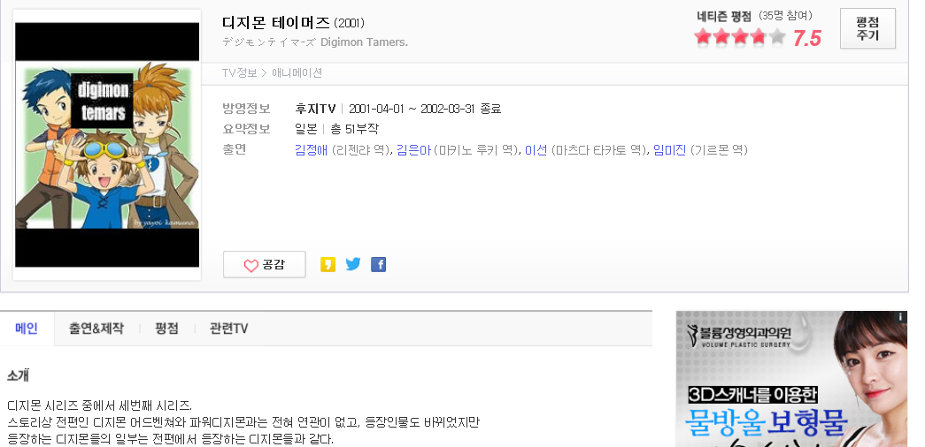This screenshot has height=447, width=925.
Task: Open the 관련TV tab
Action: [229, 328]
